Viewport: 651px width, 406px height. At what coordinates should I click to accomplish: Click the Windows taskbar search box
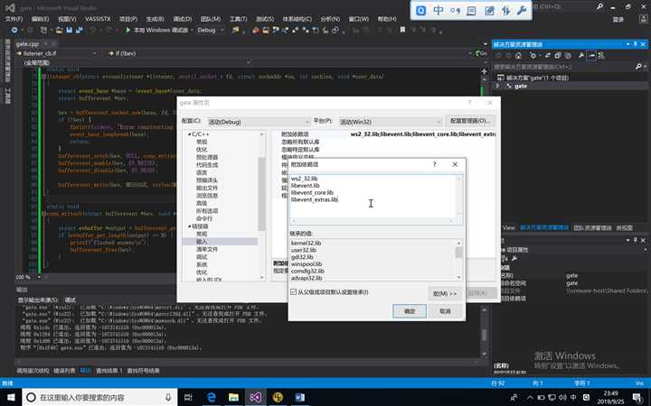pyautogui.click(x=99, y=397)
